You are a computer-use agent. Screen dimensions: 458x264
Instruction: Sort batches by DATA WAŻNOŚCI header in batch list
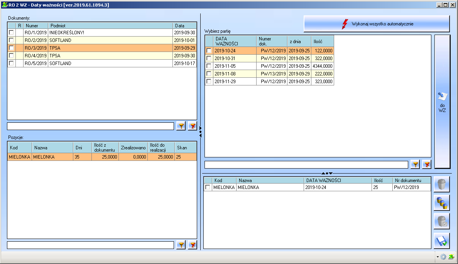pos(235,41)
